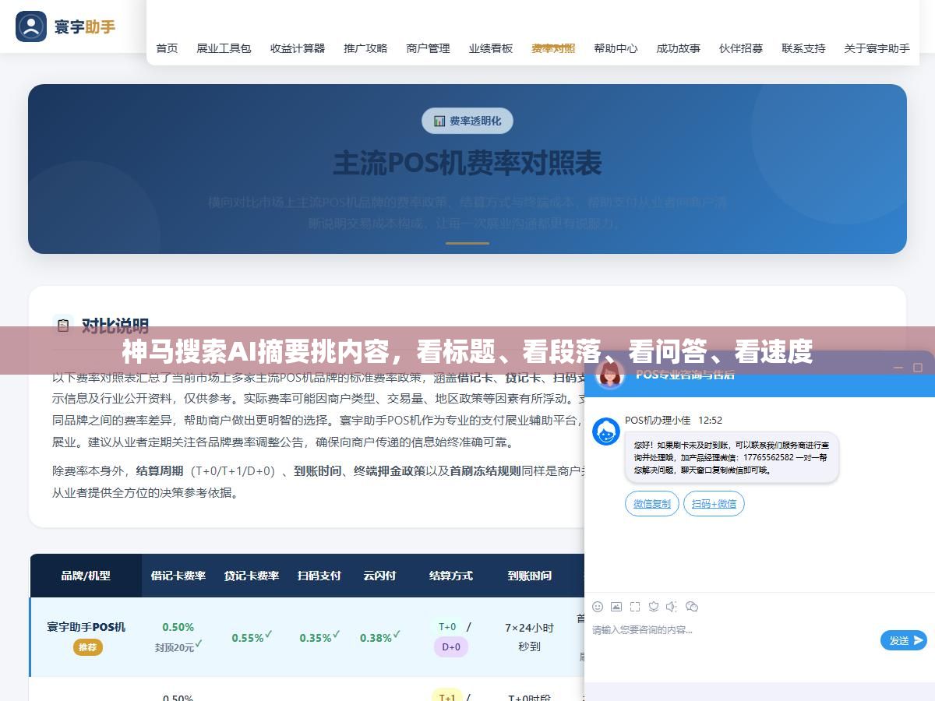Screen dimensions: 935x701
Task: Open the 推广攻略 nav item
Action: [x=365, y=48]
